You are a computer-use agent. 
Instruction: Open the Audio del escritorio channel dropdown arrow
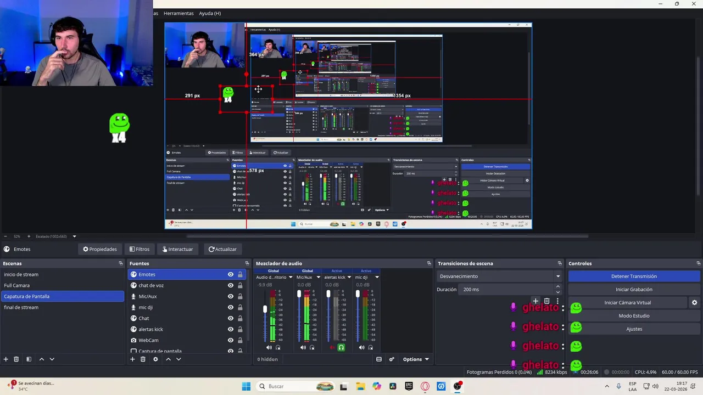(291, 277)
